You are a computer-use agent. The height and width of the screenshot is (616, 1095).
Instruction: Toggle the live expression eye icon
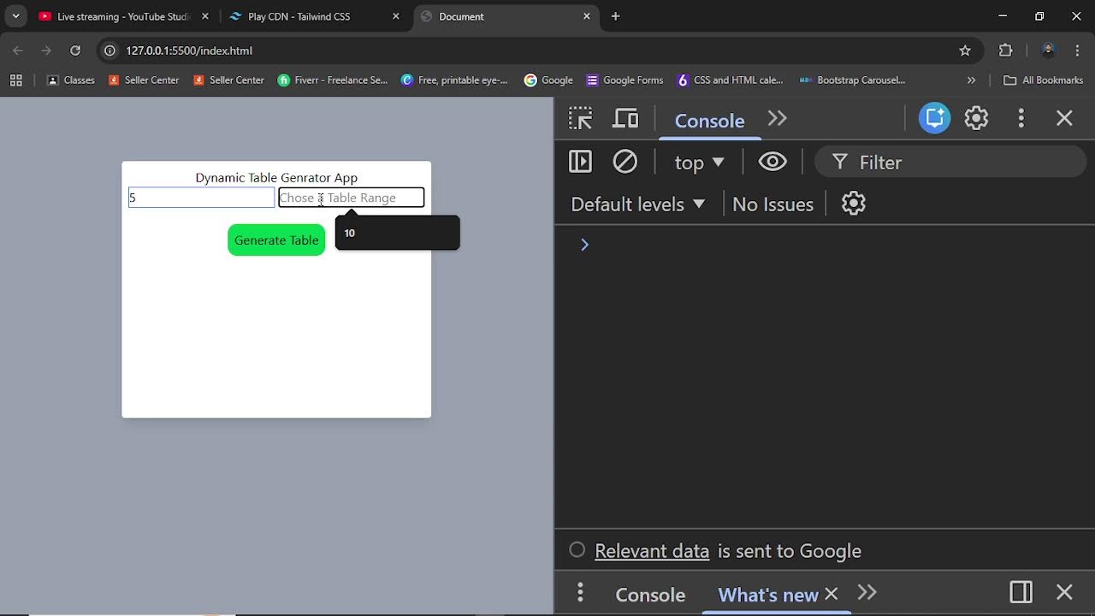(772, 162)
